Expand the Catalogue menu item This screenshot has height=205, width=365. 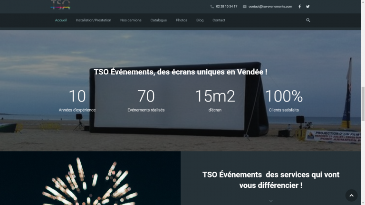point(158,20)
